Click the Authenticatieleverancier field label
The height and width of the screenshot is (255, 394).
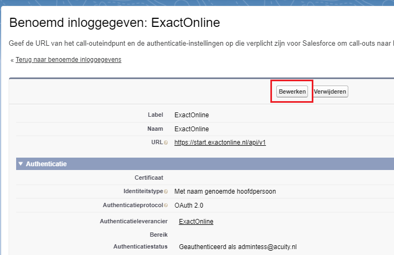point(134,221)
